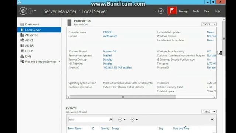This screenshot has width=236, height=133.
Task: Expand events filter criteria chevron
Action: coord(212,120)
